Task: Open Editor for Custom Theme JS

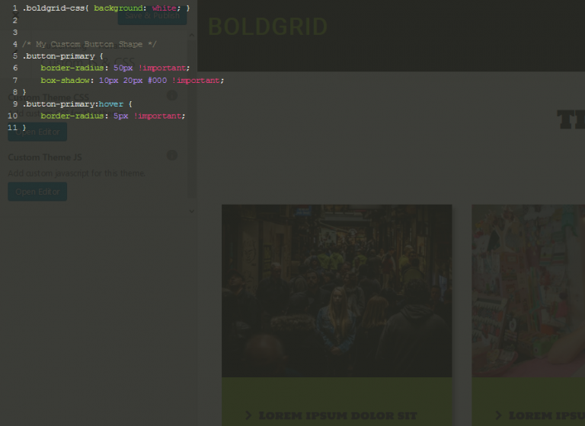Action: 37,192
